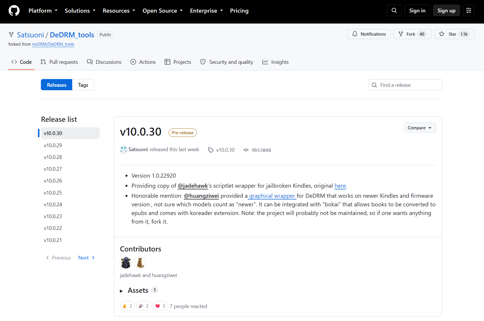Screen dimensions: 484x321
Task: Expand the Enterprise menu
Action: [207, 11]
